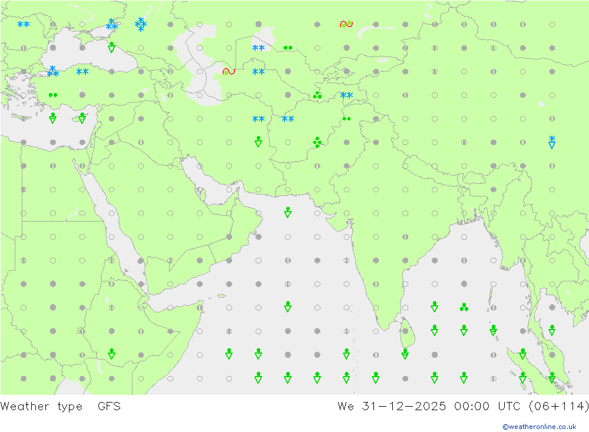Choose the green diamond drizzle symbol over northern Pakistan
Screen dimensions: 589x432
[346, 119]
